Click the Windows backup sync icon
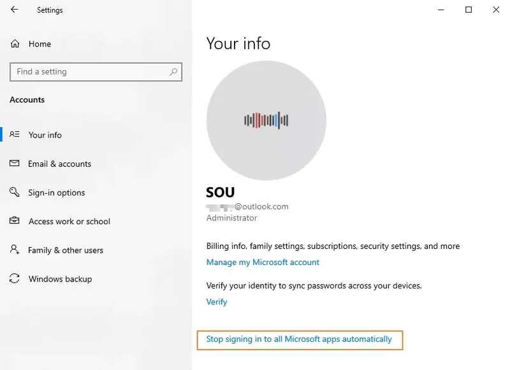510x370 pixels. click(14, 278)
